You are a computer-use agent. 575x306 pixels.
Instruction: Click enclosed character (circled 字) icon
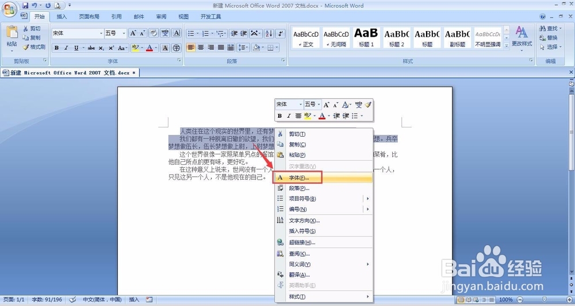pyautogui.click(x=177, y=48)
